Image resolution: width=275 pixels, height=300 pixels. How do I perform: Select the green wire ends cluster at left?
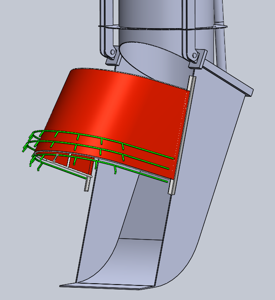pyautogui.click(x=30, y=148)
